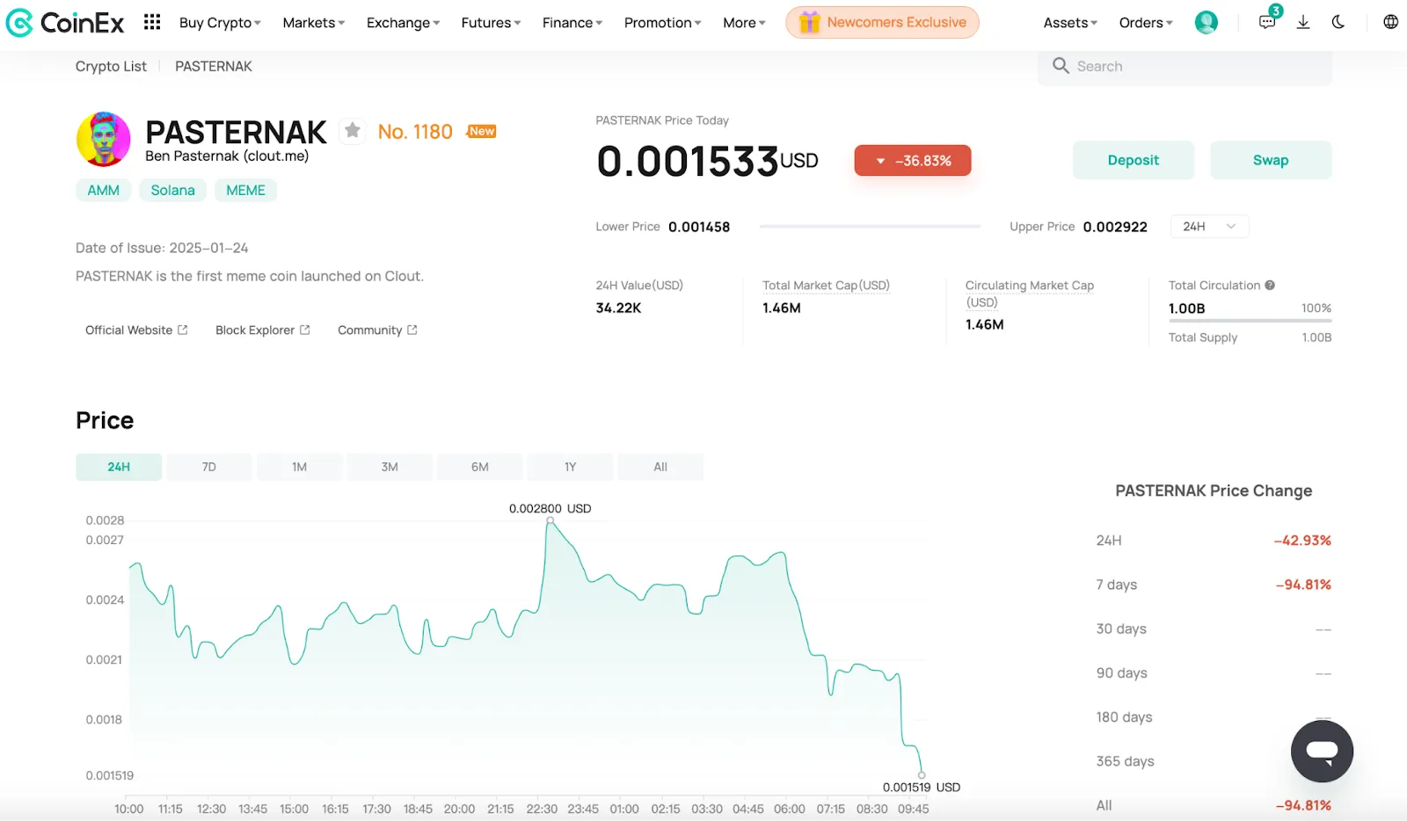Toggle dark mode moon icon
The height and width of the screenshot is (821, 1407).
tap(1338, 22)
